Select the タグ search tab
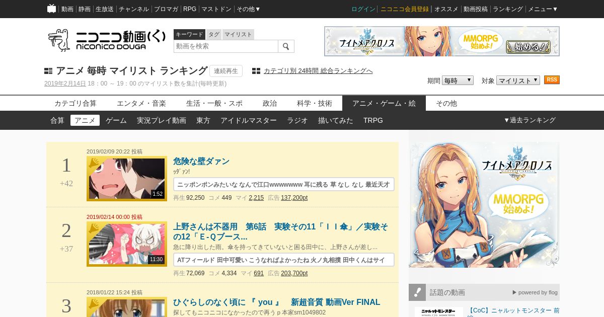The image size is (604, 317). (214, 34)
